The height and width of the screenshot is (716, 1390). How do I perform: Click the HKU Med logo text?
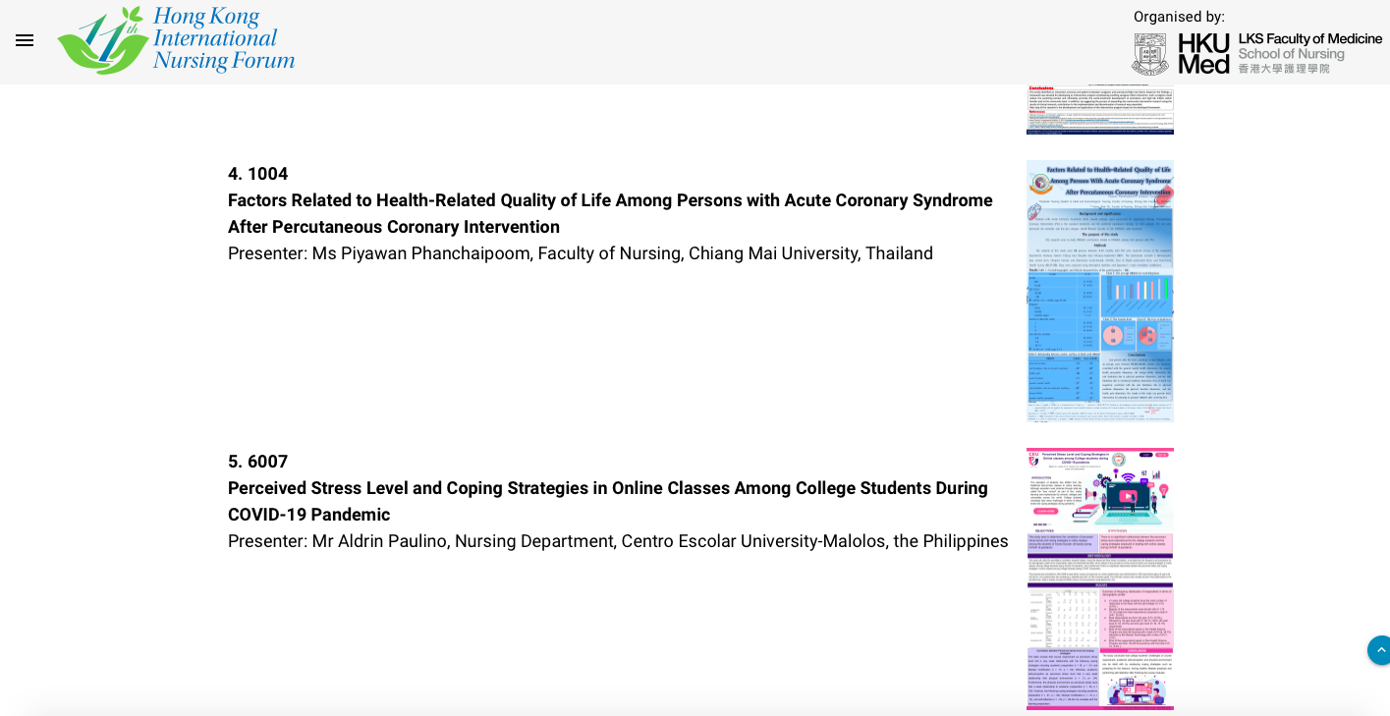click(x=1203, y=54)
